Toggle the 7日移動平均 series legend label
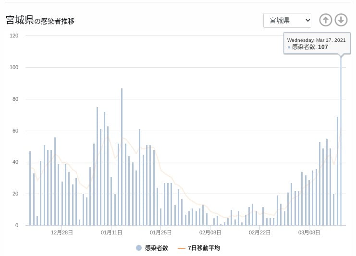Screen dimensions: 356x256 pos(204,248)
